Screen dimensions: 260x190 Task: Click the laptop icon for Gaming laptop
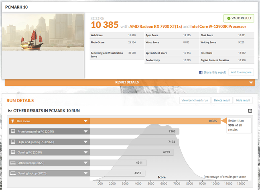coord(13,173)
